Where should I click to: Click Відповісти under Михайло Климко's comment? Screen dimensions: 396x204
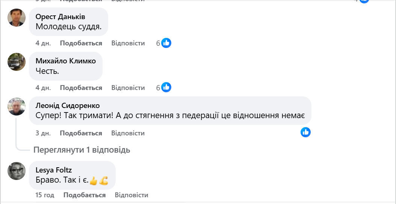128,88
